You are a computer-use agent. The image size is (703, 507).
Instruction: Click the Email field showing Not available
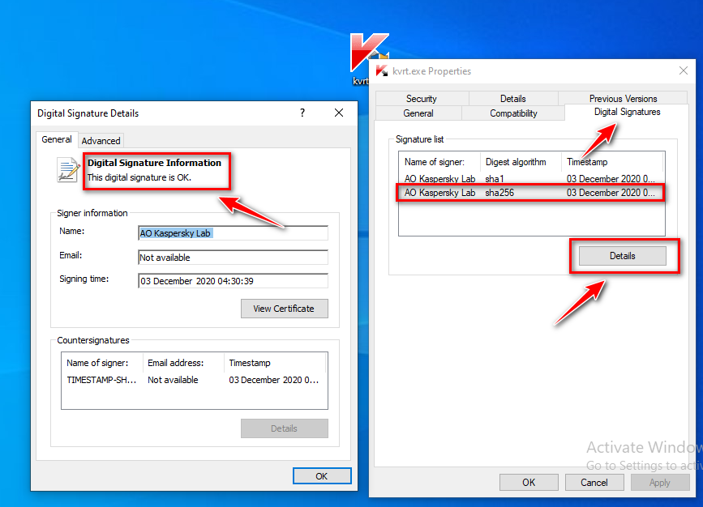click(x=234, y=258)
